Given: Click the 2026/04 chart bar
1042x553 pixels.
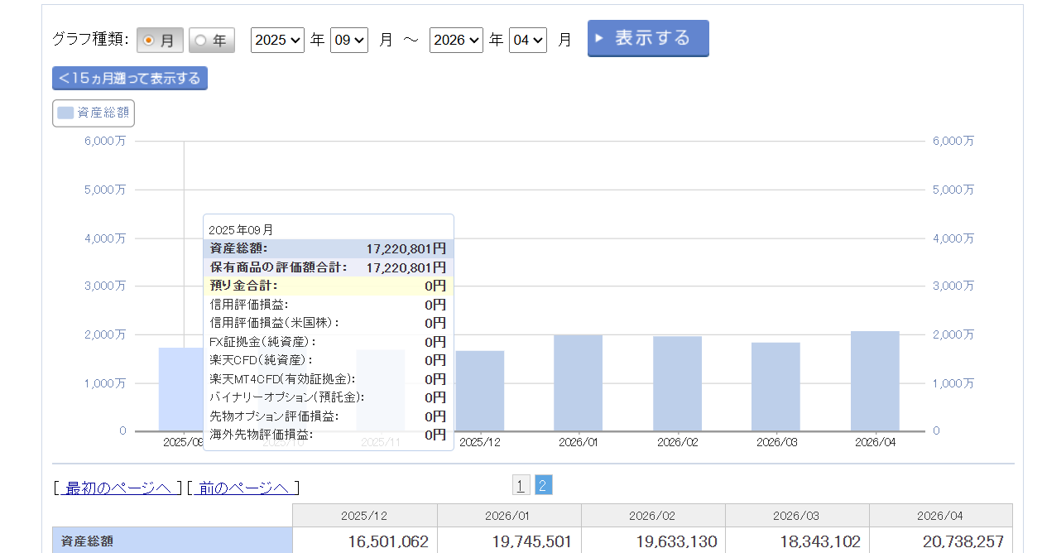Looking at the screenshot, I should coord(875,381).
